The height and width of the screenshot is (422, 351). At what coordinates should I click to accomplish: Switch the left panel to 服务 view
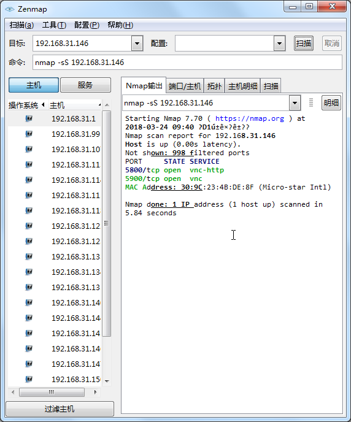tap(85, 85)
